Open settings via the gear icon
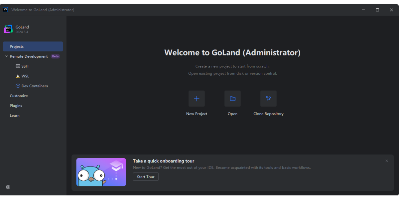399x199 pixels. click(8, 187)
